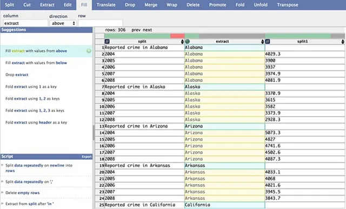346x209 pixels.
Task: Choose Fold extract using 1 as a key
Action: [x=31, y=86]
